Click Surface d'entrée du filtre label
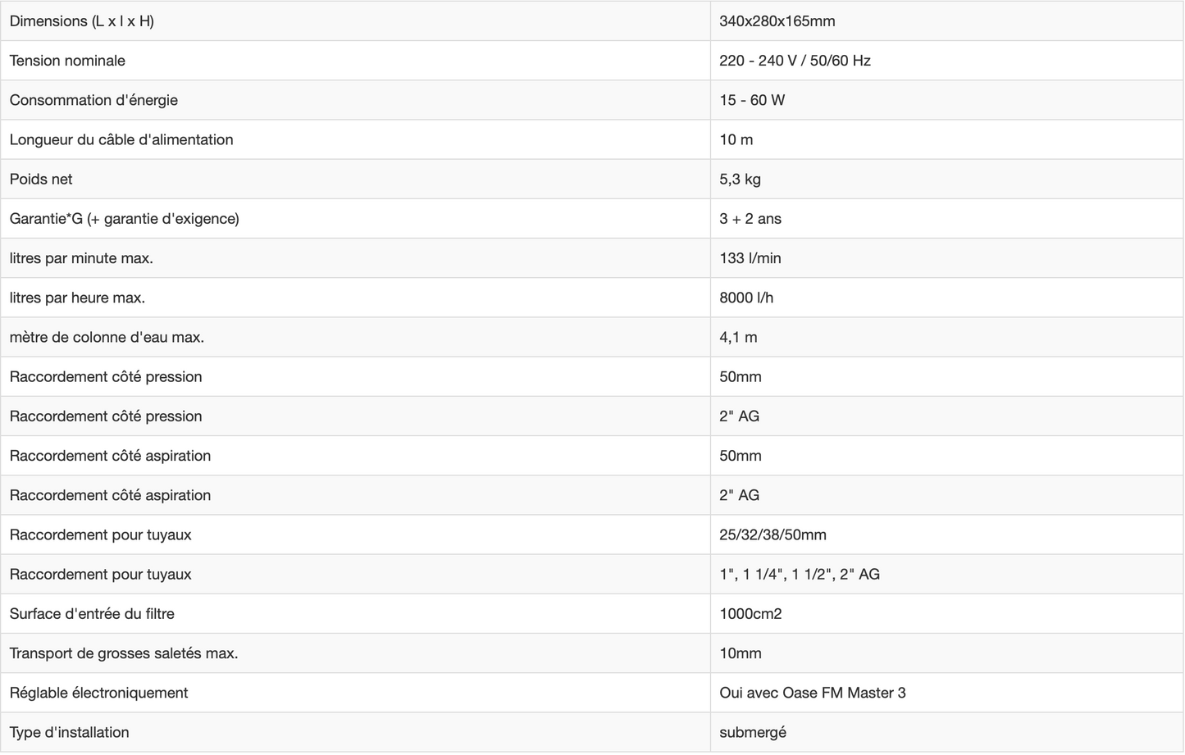Viewport: 1185px width, 755px height. pos(92,614)
